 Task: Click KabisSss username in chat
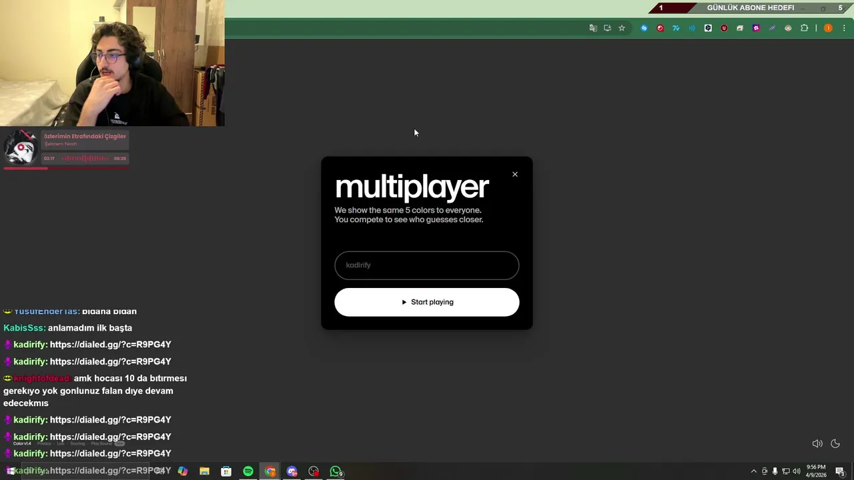(24, 328)
